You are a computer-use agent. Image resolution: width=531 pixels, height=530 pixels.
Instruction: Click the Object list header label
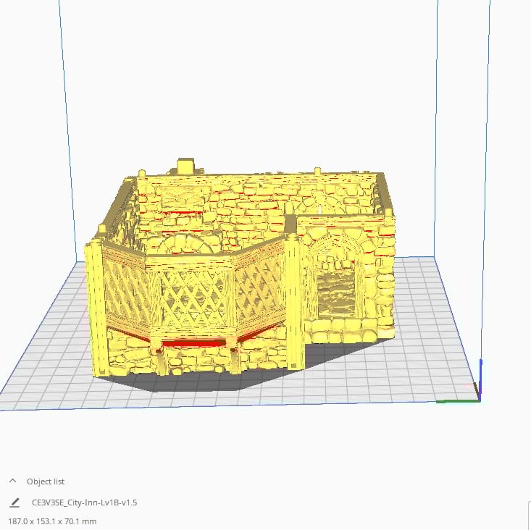[46, 481]
